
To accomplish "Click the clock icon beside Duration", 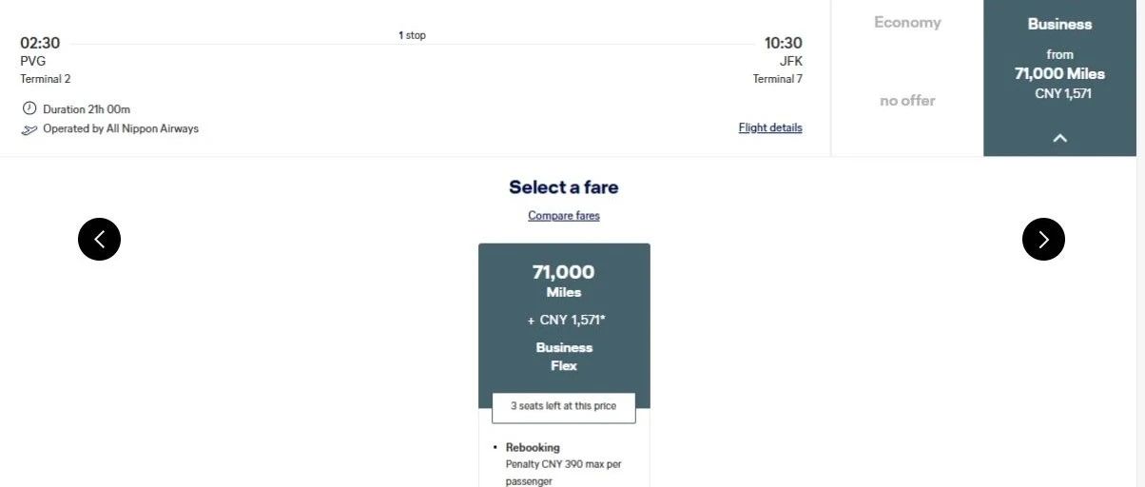I will click(x=29, y=108).
